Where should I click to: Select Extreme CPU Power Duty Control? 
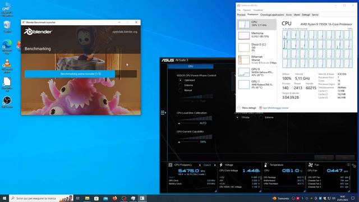pos(261,117)
